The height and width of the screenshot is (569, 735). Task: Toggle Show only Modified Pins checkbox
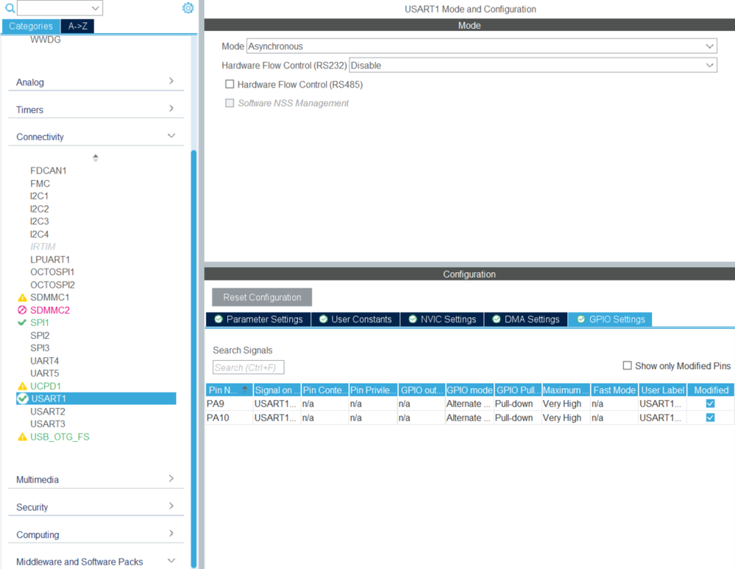point(627,365)
